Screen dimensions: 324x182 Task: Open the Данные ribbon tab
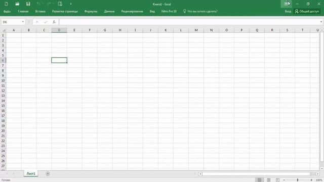click(109, 11)
